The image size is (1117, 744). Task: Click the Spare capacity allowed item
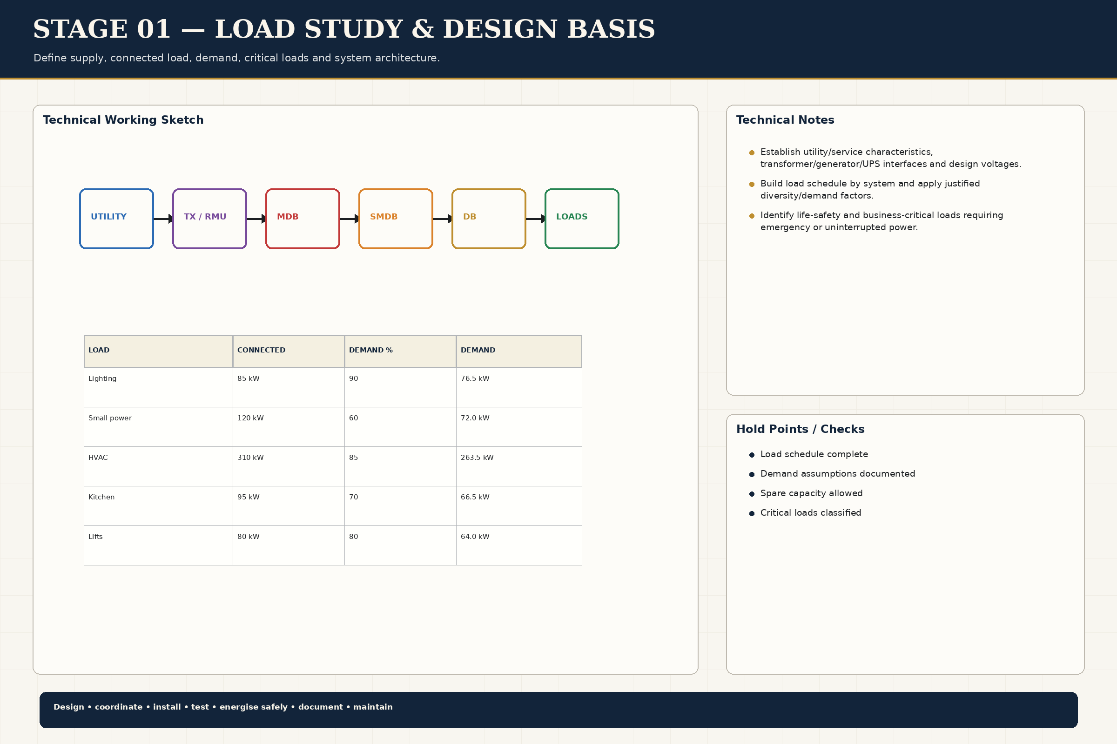pos(811,493)
